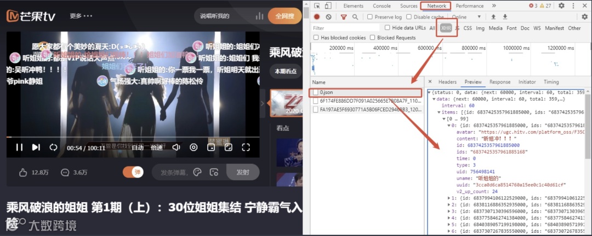Open the hot ranking bars icon in search

tap(259, 16)
